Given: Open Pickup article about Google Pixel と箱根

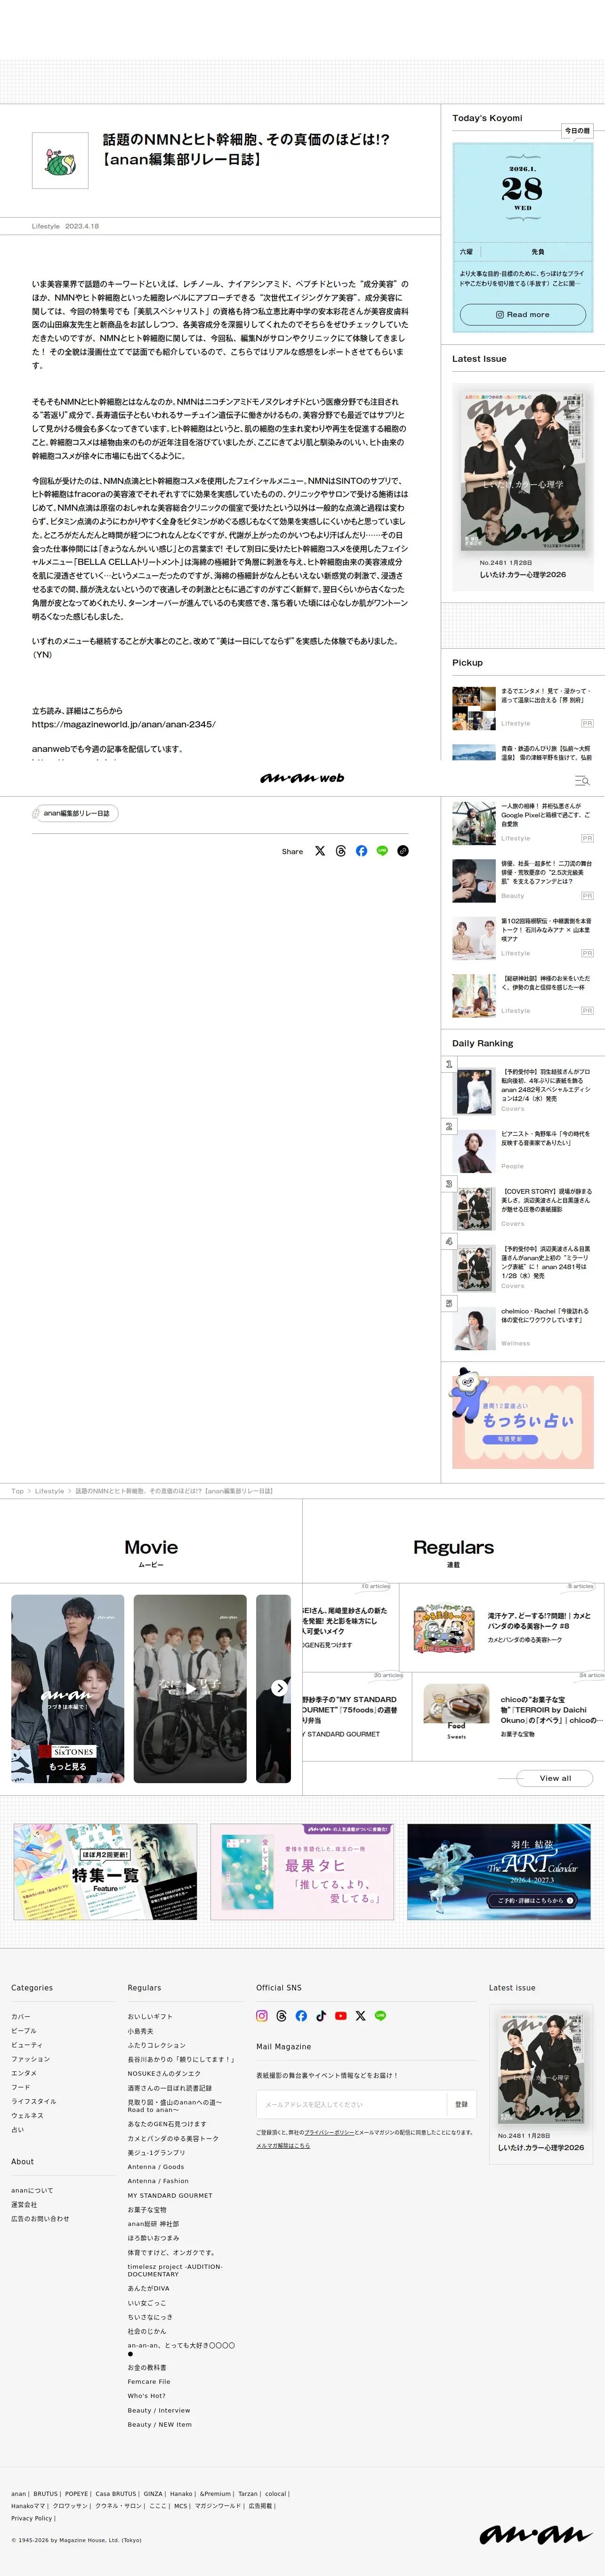Looking at the screenshot, I should [x=522, y=823].
